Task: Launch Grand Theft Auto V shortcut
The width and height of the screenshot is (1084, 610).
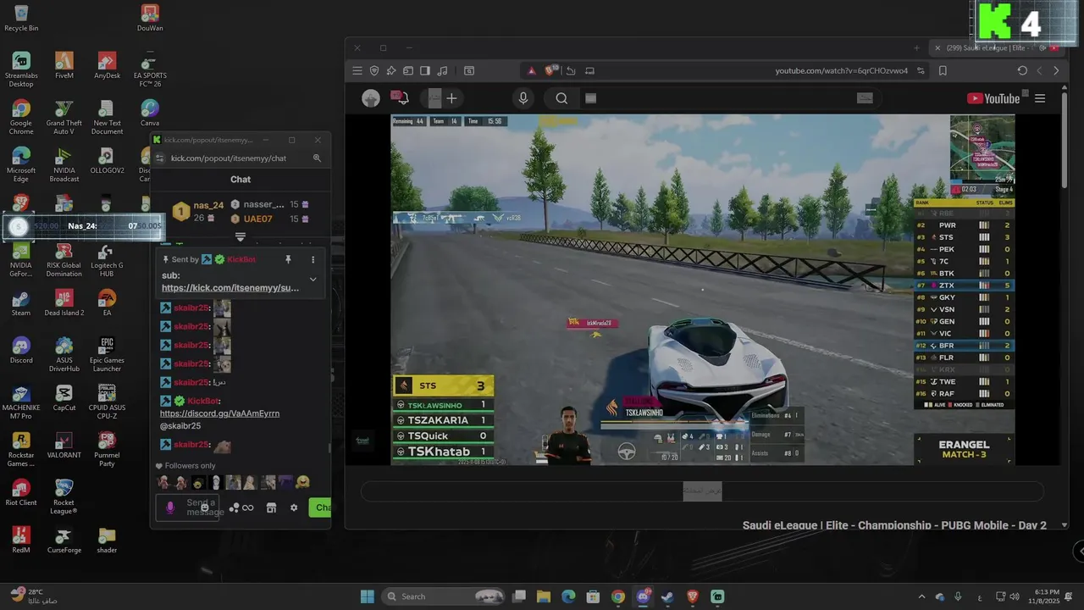Action: point(64,117)
